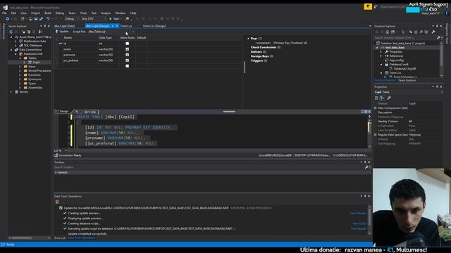
Task: Click the Save All toolbar icon
Action: coord(41,19)
